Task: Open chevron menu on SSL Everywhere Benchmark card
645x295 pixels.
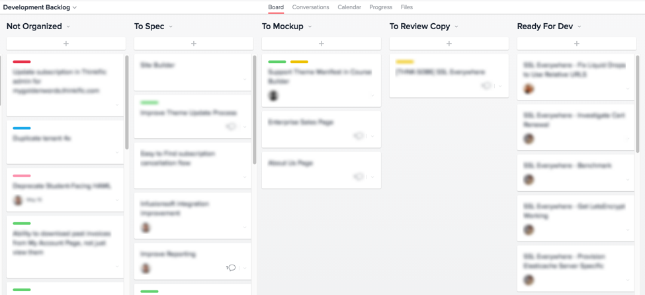Action: (x=628, y=180)
